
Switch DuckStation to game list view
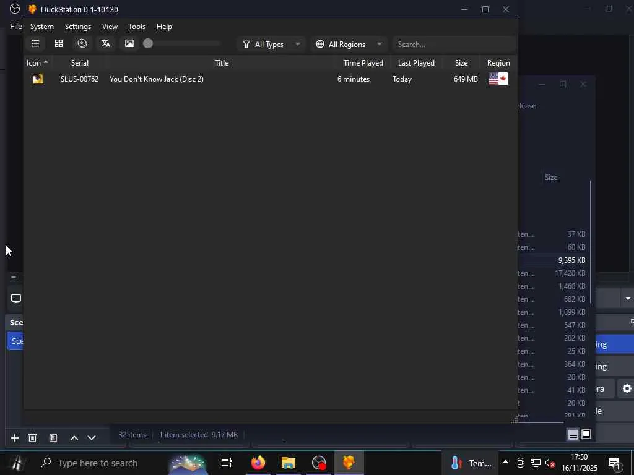pyautogui.click(x=35, y=44)
